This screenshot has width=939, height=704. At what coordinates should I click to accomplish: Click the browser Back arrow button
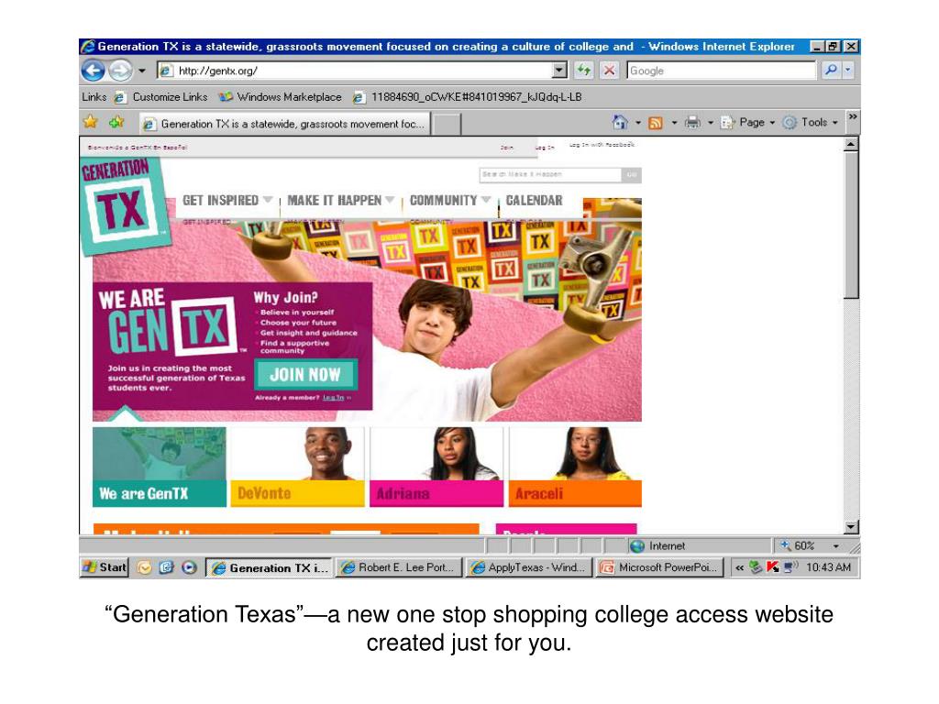(x=93, y=71)
